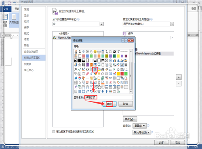Toggle show toolbar below ribbon checkbox
Viewport: 202px width, 149px height.
[x=54, y=131]
